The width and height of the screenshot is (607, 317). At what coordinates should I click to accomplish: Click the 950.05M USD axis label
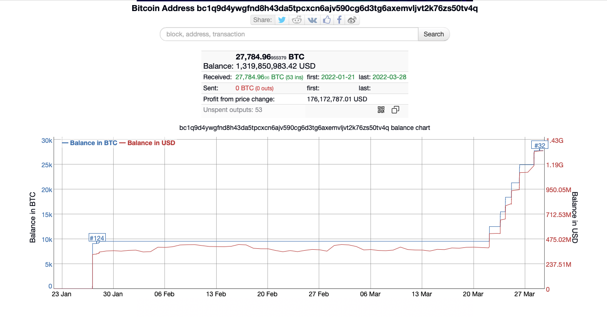point(559,190)
